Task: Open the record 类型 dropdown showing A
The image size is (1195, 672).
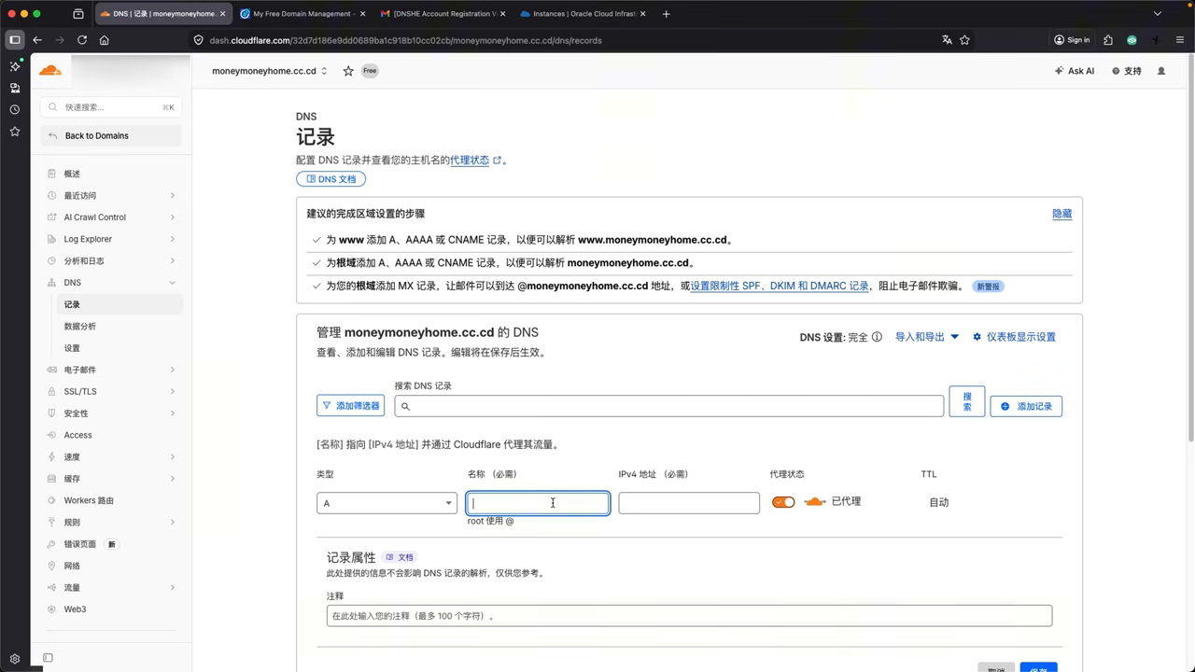Action: 387,503
